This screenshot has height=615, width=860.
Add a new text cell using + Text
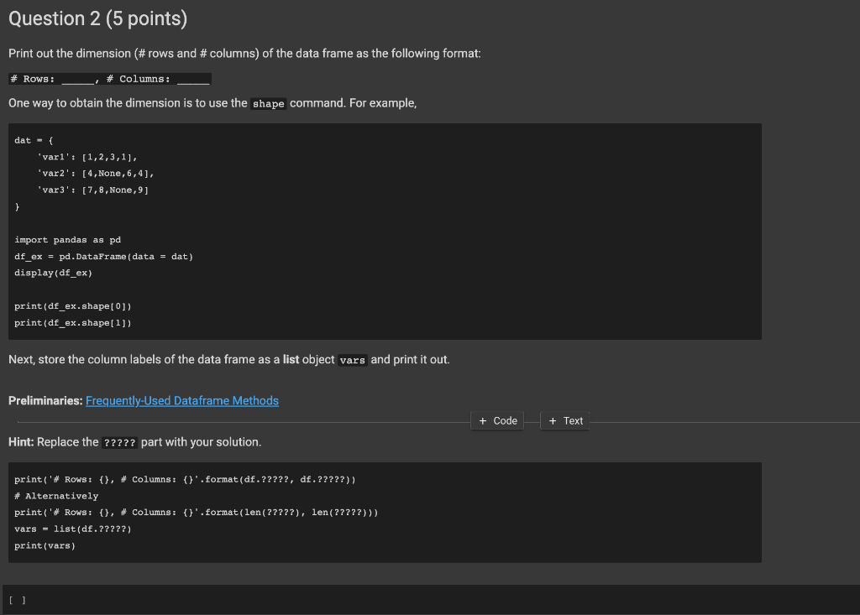pos(564,420)
